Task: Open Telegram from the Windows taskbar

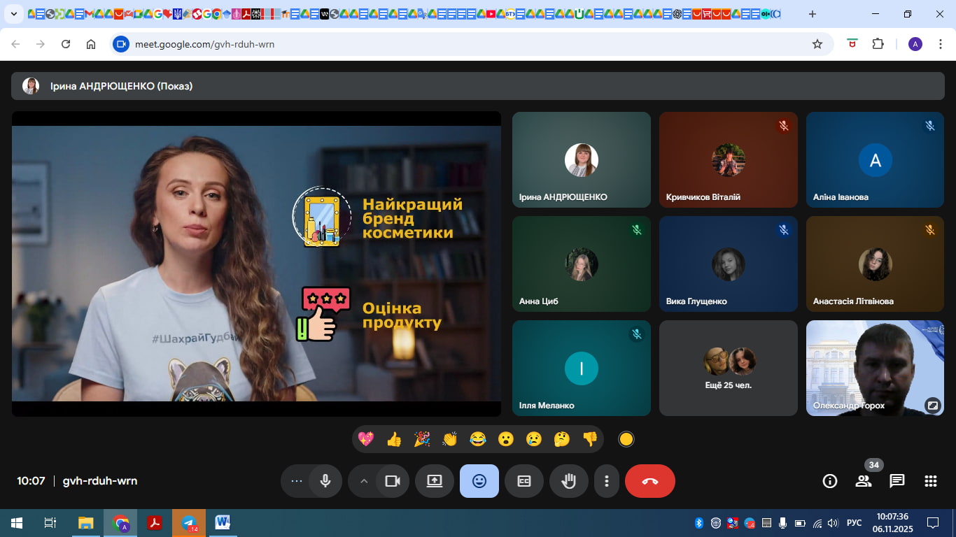Action: point(189,523)
